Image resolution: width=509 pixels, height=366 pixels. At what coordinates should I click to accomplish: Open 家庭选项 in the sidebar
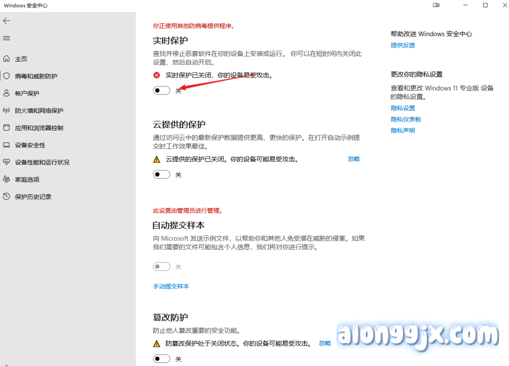(x=27, y=180)
